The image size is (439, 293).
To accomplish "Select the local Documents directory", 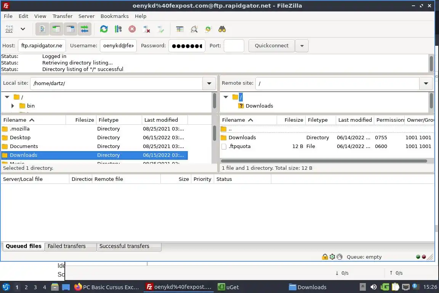I will pos(95,146).
